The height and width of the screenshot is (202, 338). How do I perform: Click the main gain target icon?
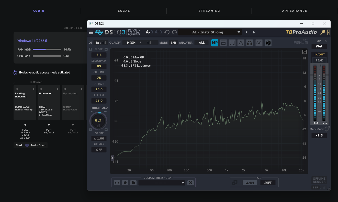[327, 129]
